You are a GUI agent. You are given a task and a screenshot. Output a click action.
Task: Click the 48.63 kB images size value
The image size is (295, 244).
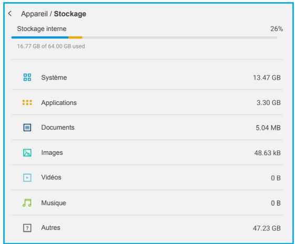[267, 153]
